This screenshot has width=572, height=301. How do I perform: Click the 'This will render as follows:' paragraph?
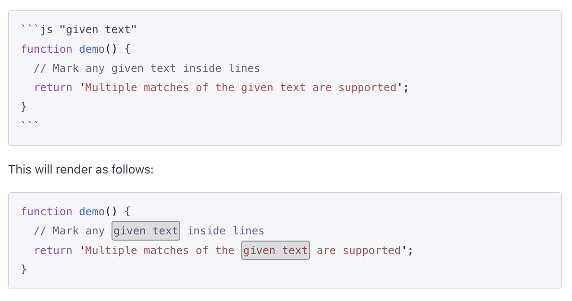[x=81, y=169]
